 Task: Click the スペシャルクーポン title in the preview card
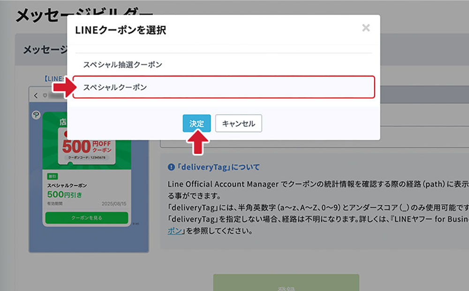67,185
